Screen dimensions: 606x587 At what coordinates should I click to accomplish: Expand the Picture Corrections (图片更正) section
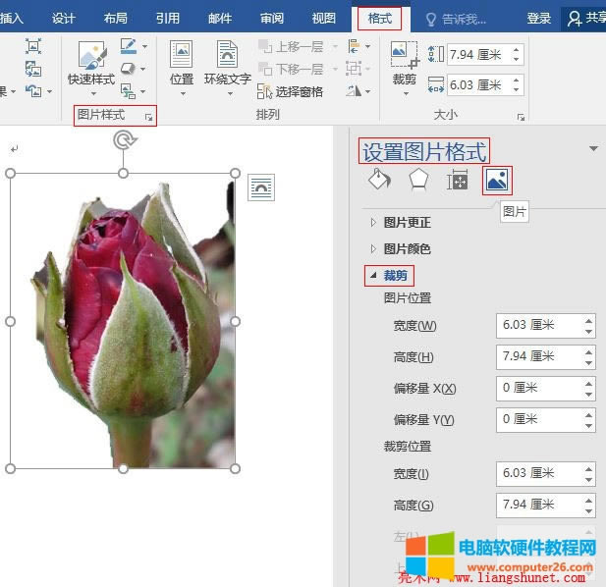coord(407,223)
